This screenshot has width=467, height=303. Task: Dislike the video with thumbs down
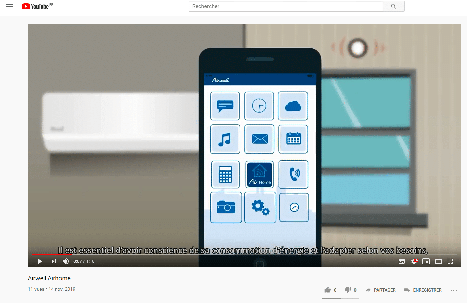(x=348, y=290)
